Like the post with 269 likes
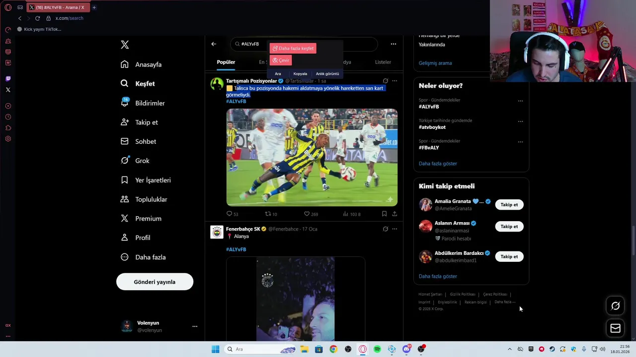Image resolution: width=636 pixels, height=357 pixels. pyautogui.click(x=311, y=214)
